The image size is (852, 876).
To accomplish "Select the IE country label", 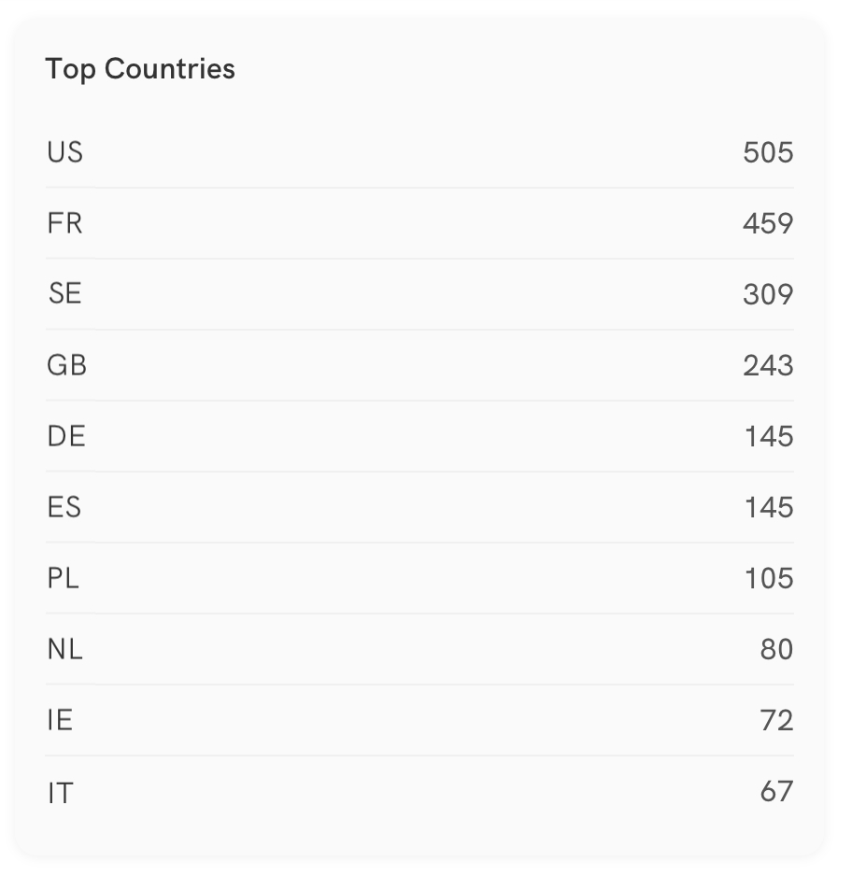I will (x=60, y=720).
